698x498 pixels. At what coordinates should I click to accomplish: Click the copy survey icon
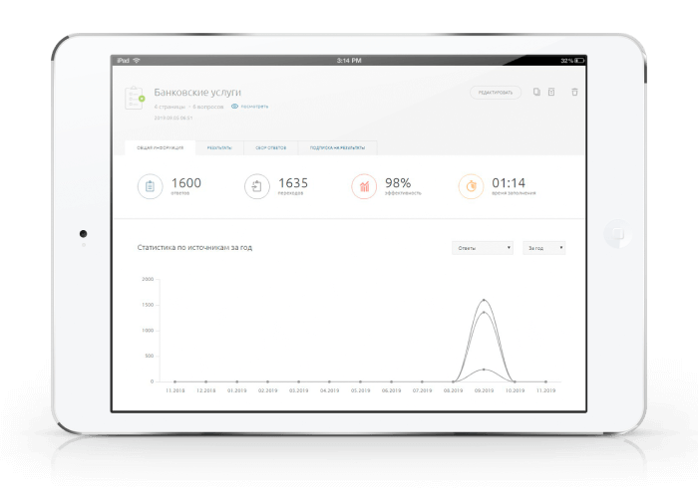(536, 92)
